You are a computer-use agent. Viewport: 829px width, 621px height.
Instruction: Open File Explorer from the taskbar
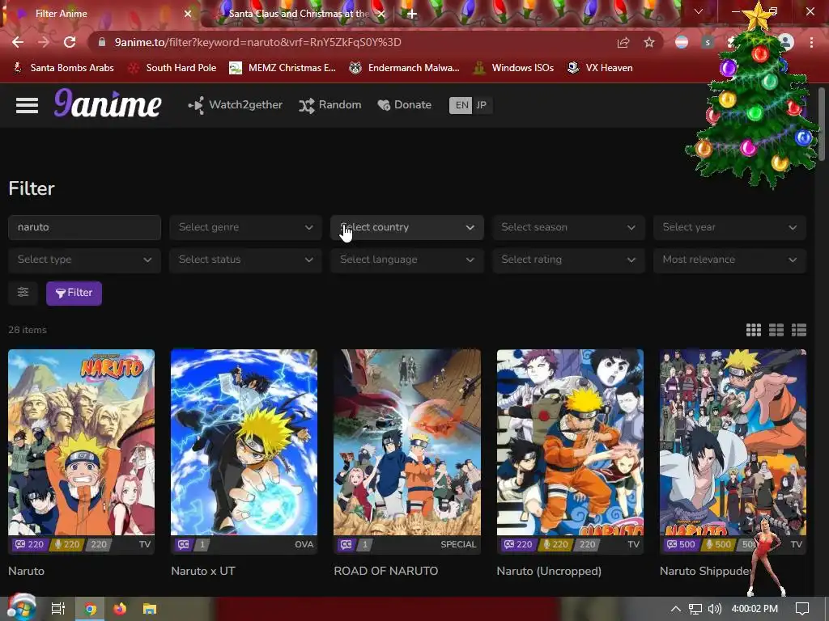150,609
